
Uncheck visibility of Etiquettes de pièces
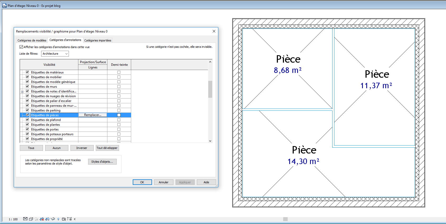click(x=27, y=115)
